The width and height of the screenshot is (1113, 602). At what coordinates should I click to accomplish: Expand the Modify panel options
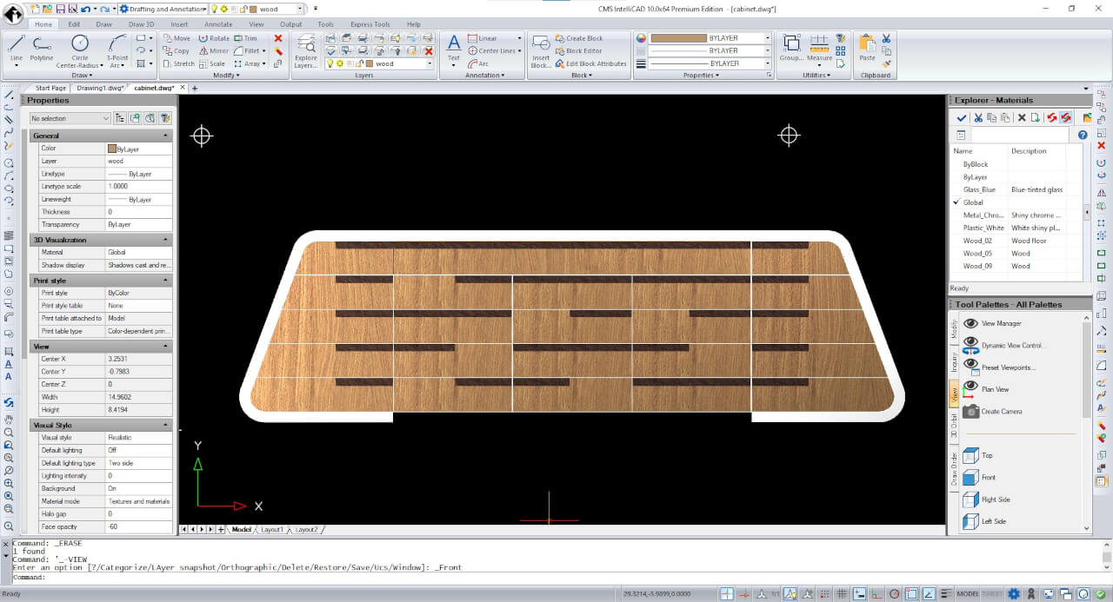click(x=226, y=76)
